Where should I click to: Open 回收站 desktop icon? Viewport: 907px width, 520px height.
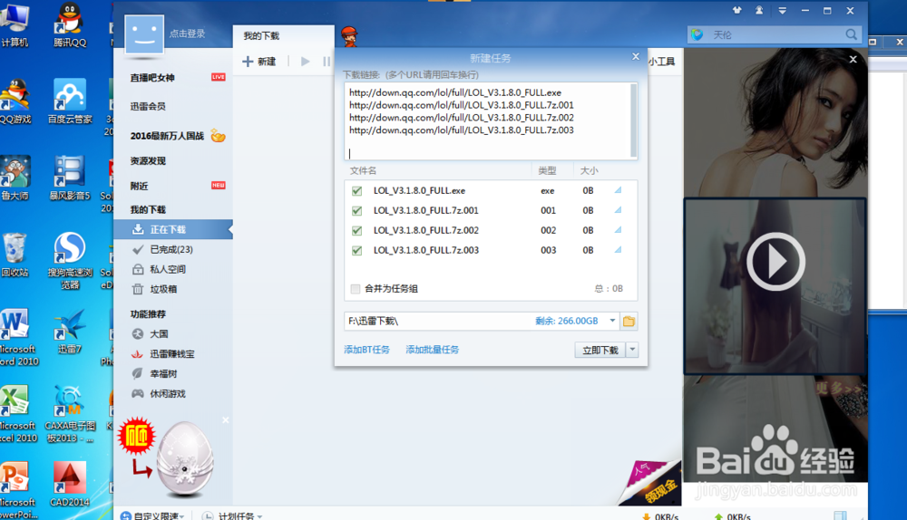[x=15, y=255]
